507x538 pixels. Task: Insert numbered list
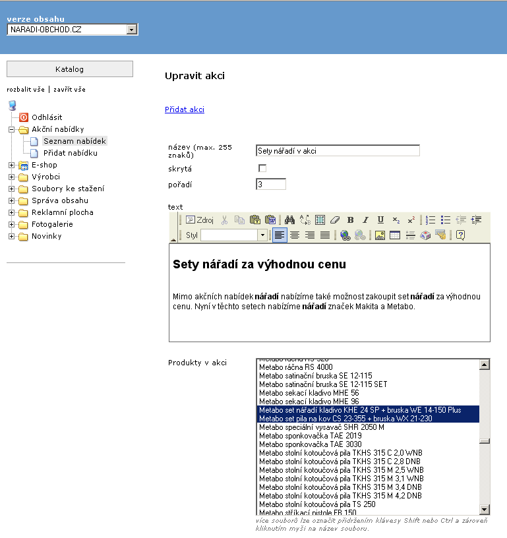[x=430, y=220]
